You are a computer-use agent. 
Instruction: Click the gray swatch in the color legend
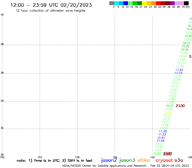pyautogui.click(x=112, y=3)
